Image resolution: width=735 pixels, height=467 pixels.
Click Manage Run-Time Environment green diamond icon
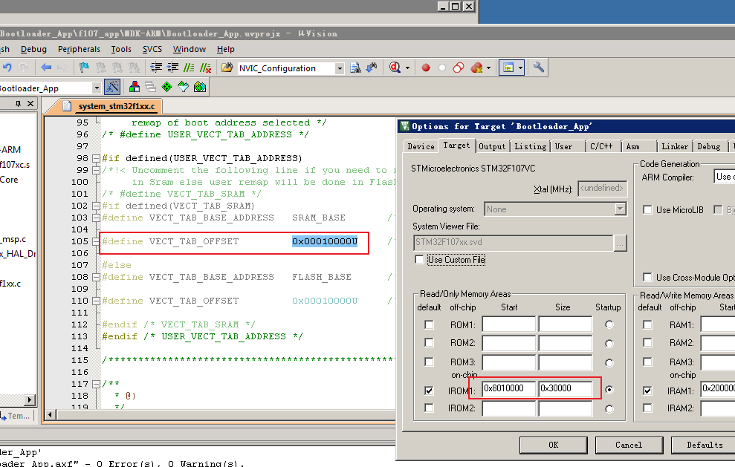coord(167,87)
